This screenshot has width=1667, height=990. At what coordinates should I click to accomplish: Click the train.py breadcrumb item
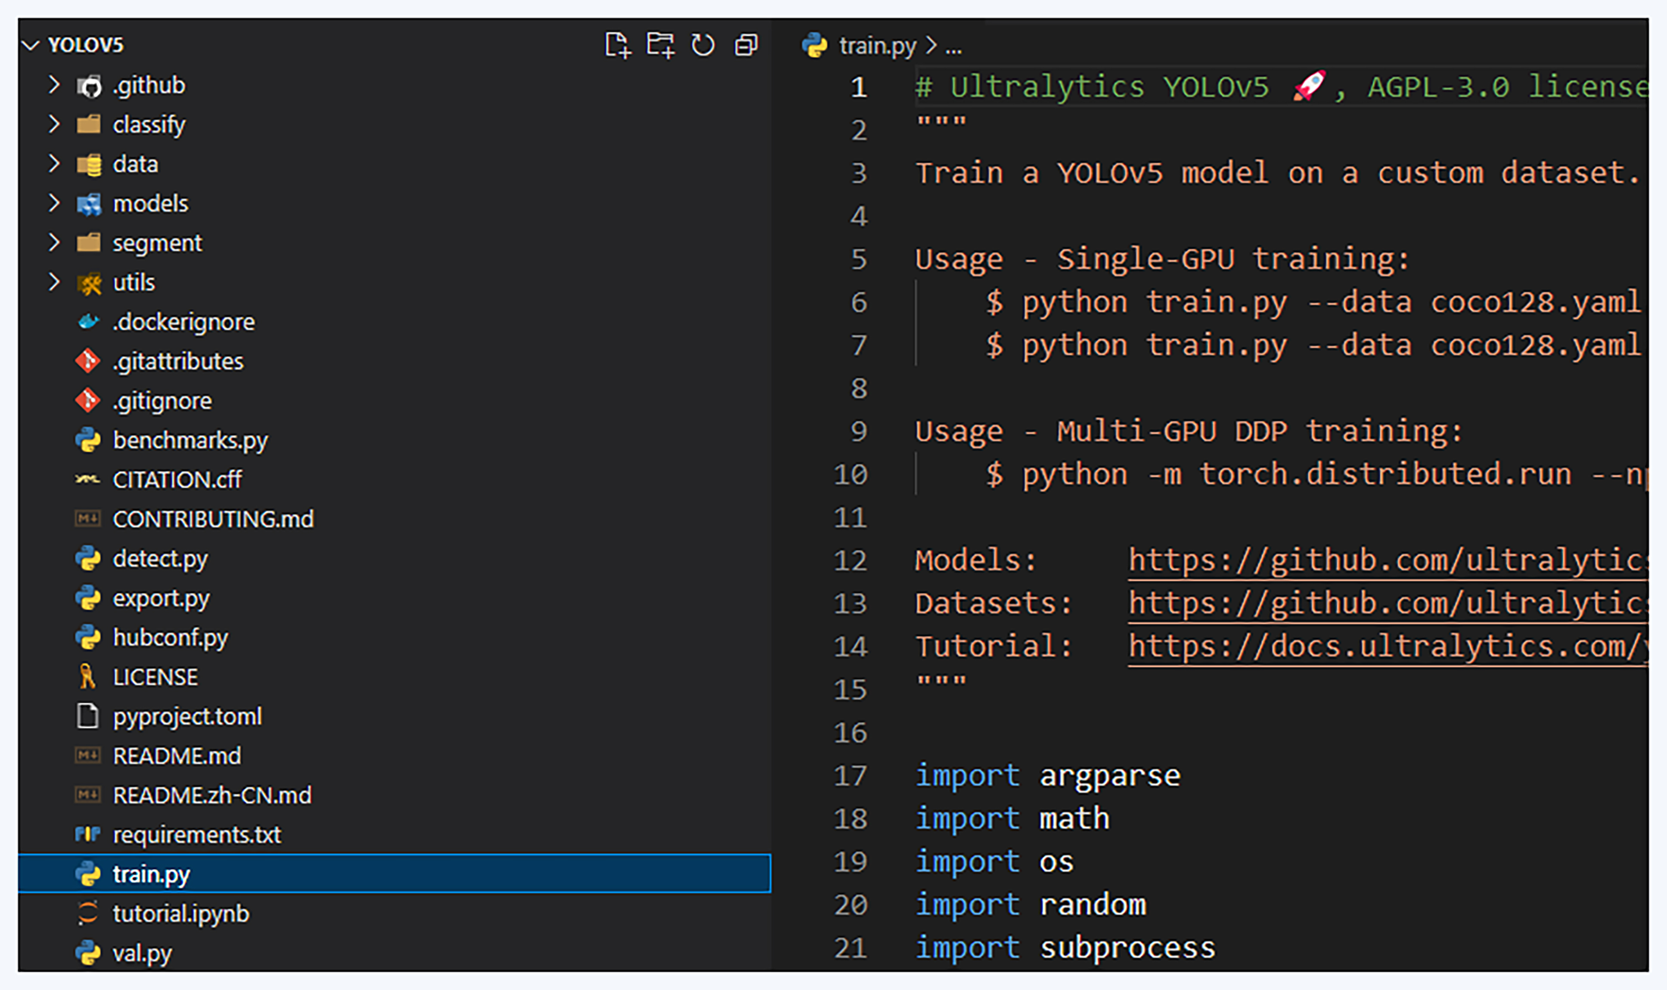click(877, 45)
